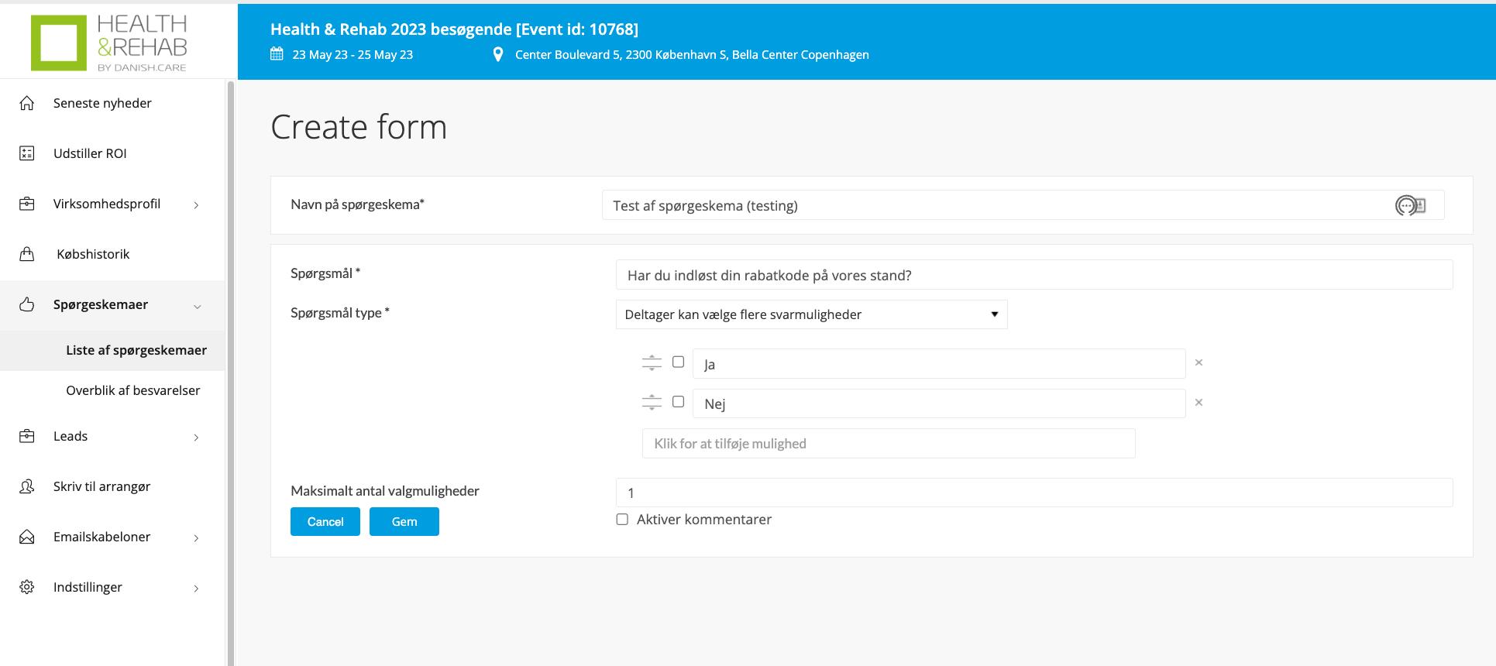Open the Spørgsmål type dropdown
The image size is (1496, 666).
811,314
